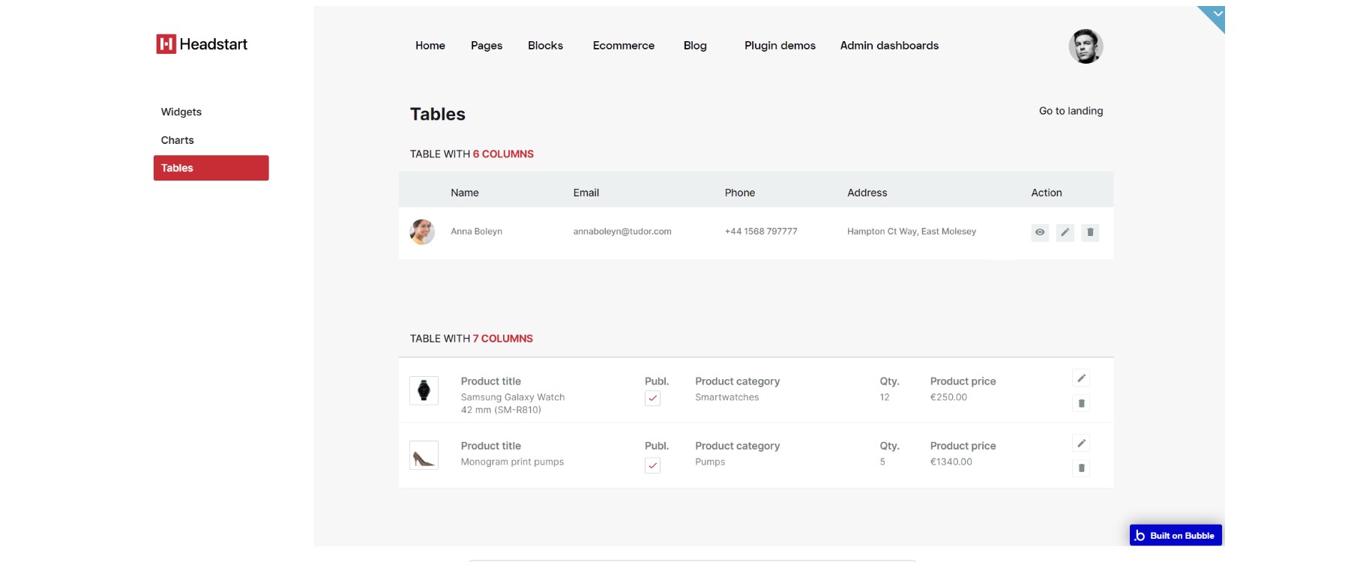Delete the Monogram print pumps product

tap(1081, 468)
